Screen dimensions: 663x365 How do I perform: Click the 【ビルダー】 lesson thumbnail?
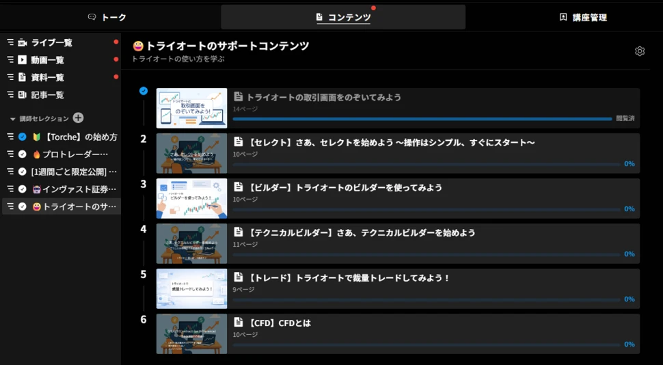191,198
